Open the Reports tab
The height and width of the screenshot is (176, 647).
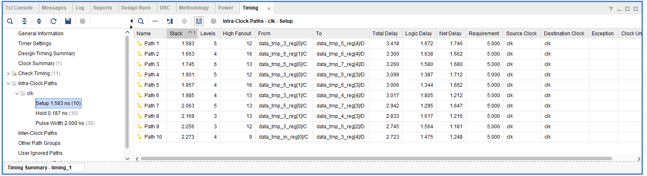pos(103,8)
